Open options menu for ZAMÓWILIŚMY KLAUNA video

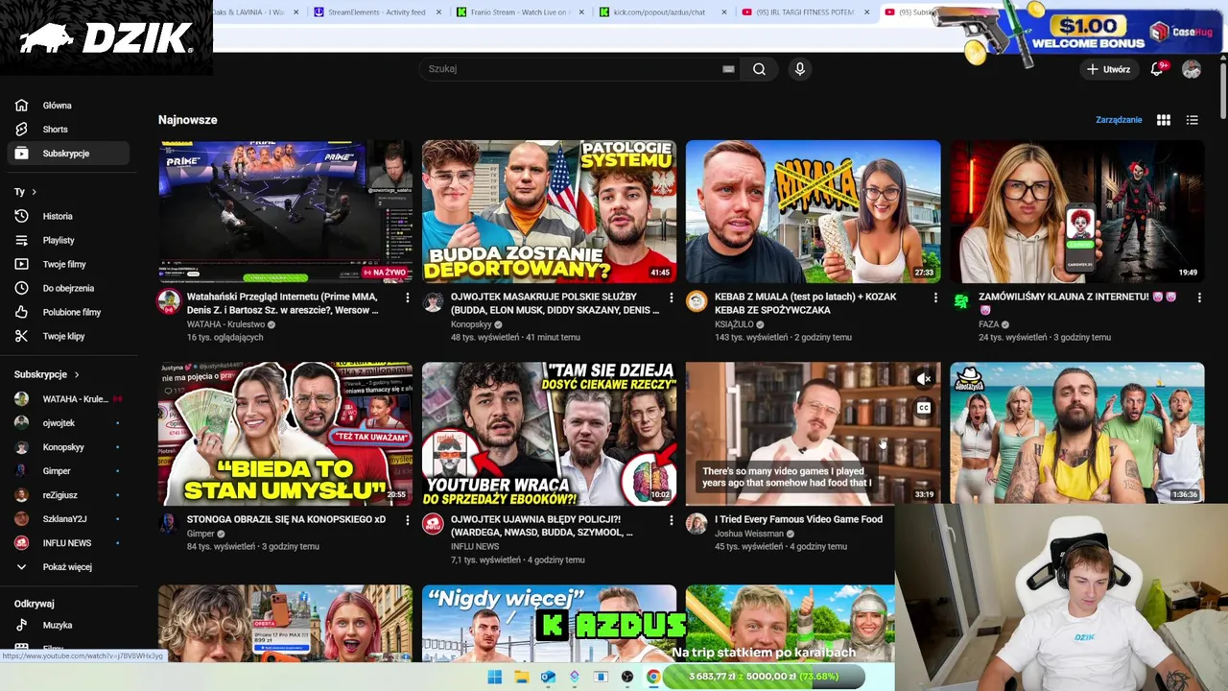pos(1199,298)
